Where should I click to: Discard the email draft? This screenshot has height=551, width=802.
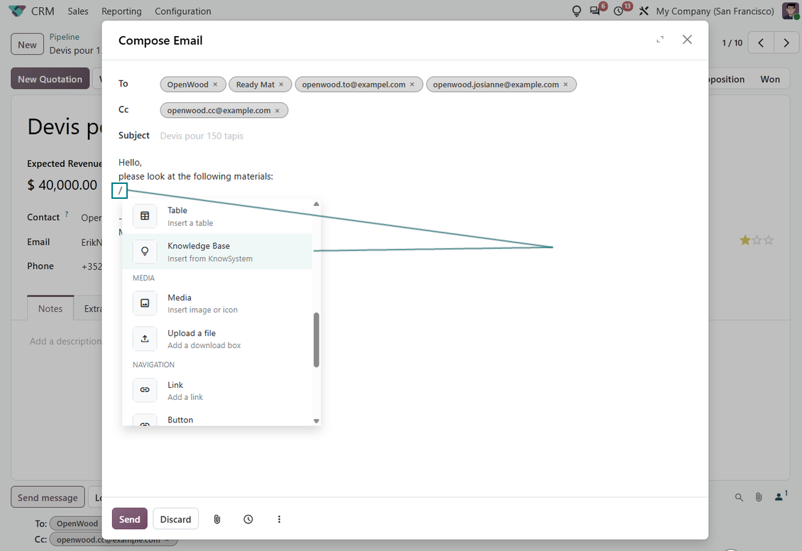pyautogui.click(x=175, y=519)
